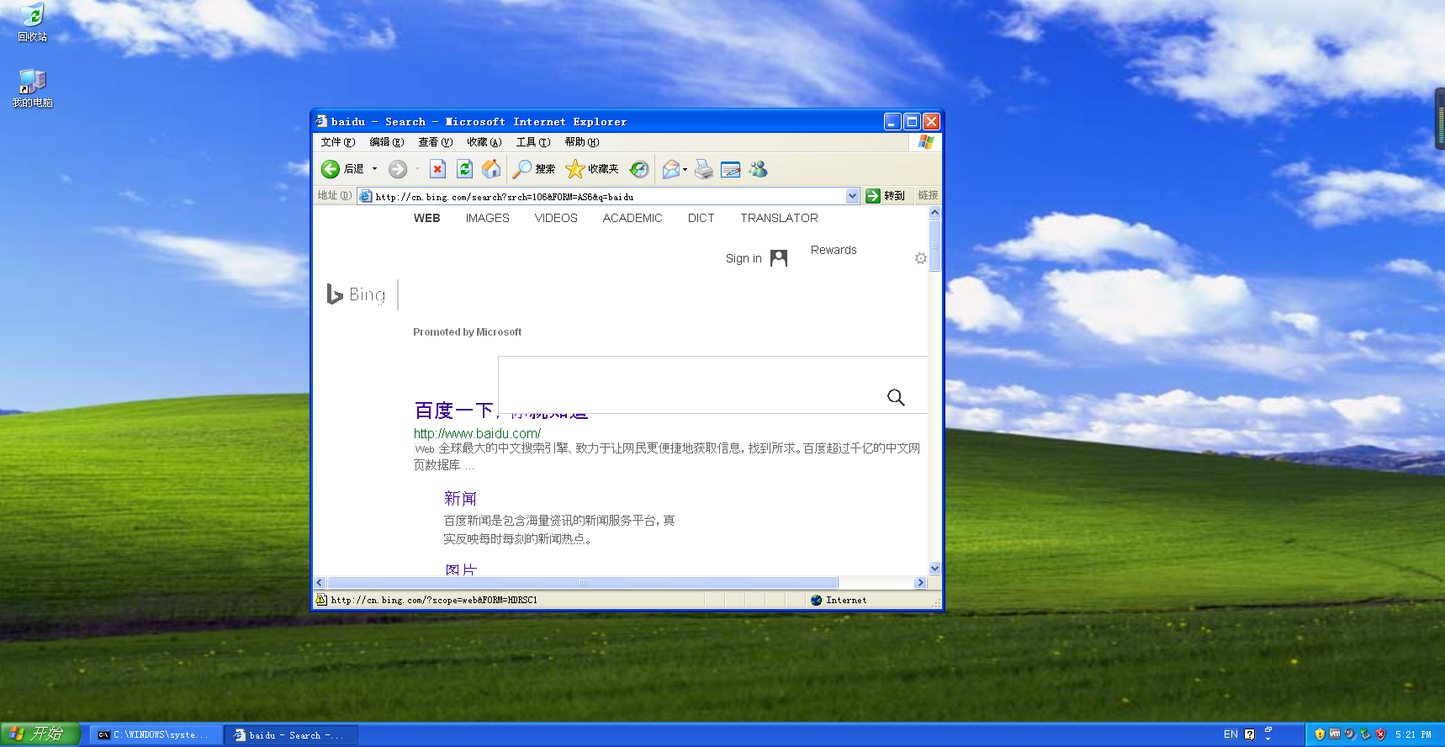
Task: Open the 工具(T) menu
Action: (532, 142)
